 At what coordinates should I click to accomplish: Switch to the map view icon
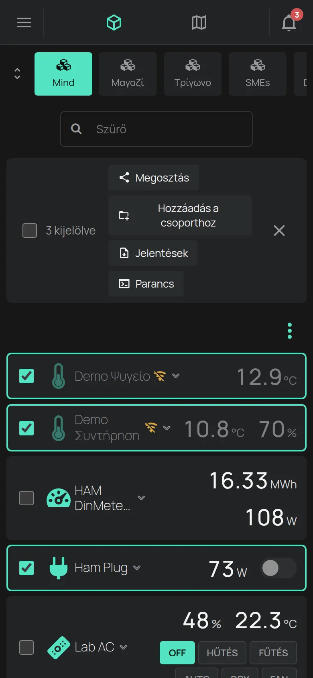click(x=199, y=23)
